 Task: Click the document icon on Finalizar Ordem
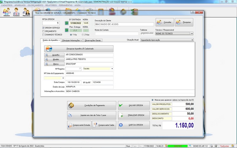point(121,115)
